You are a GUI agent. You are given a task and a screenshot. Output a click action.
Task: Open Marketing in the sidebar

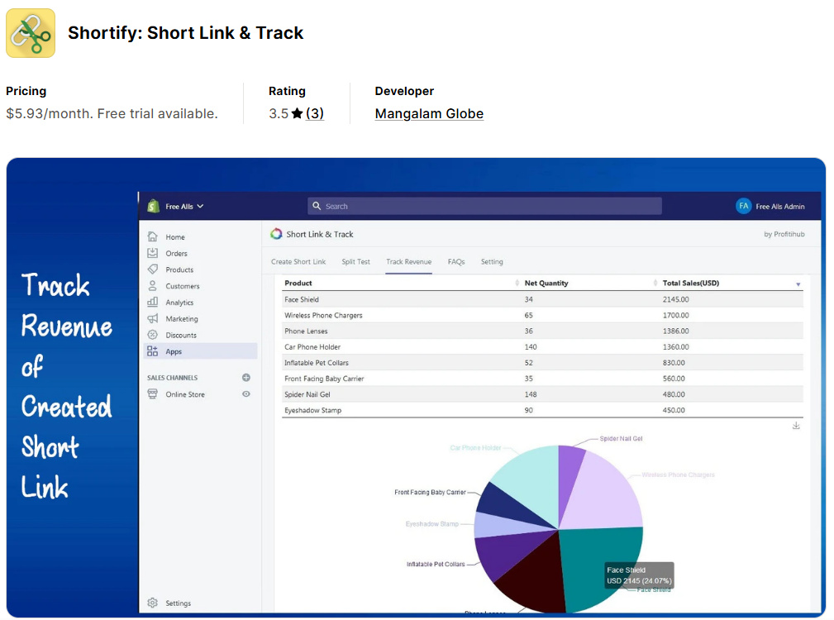(181, 319)
